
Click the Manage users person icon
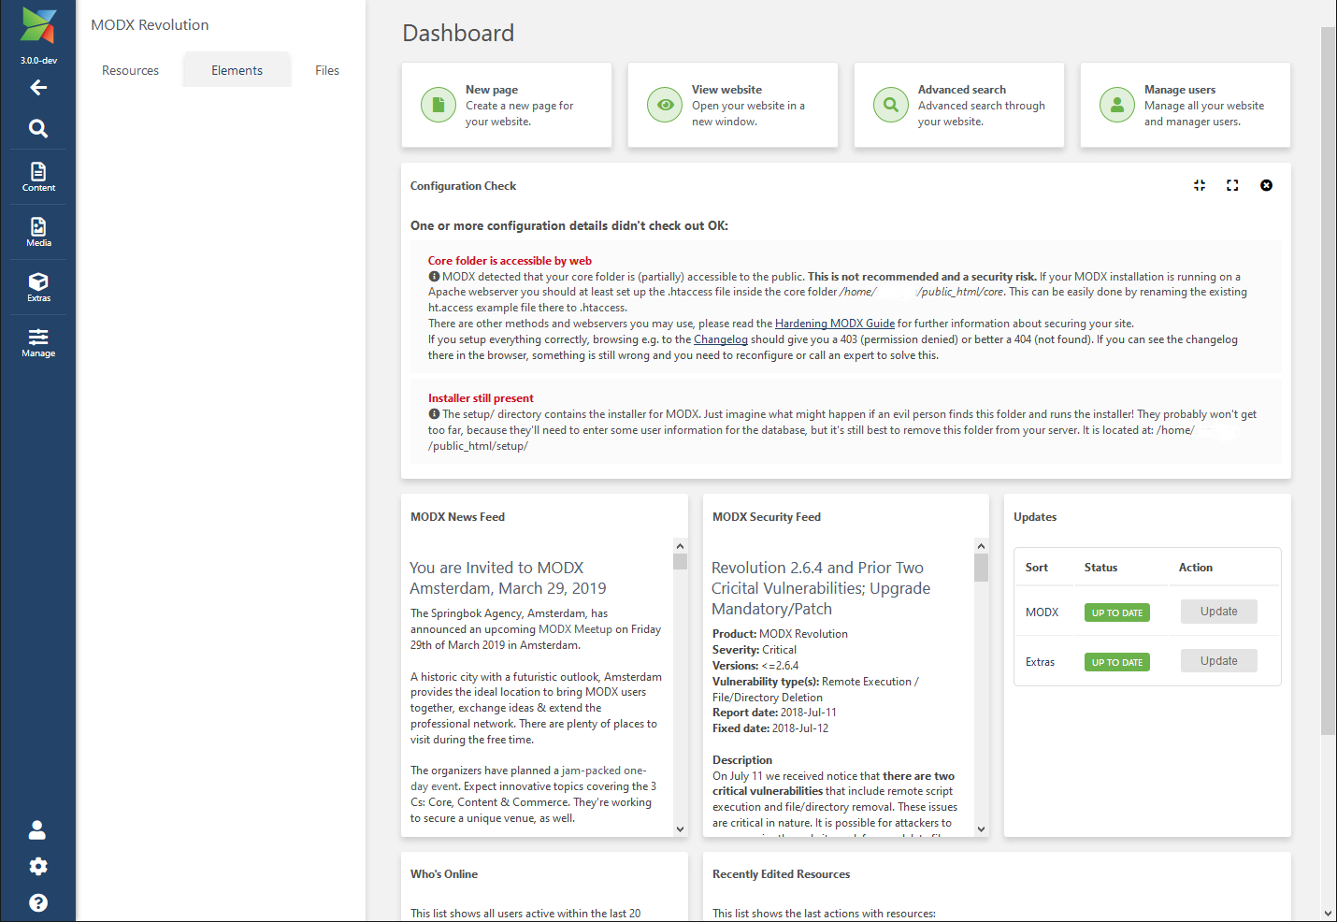[1117, 105]
